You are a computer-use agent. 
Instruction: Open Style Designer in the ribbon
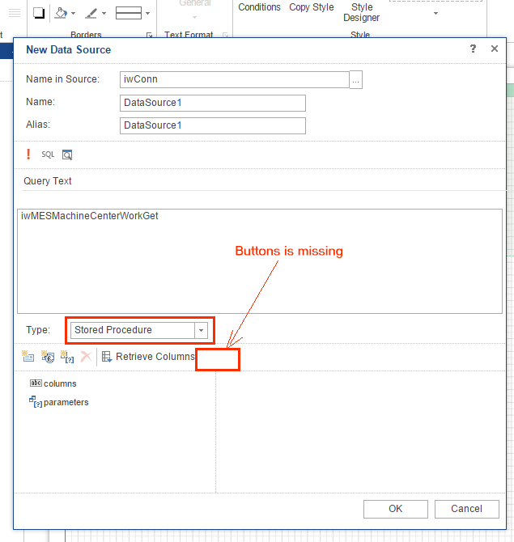(x=362, y=12)
